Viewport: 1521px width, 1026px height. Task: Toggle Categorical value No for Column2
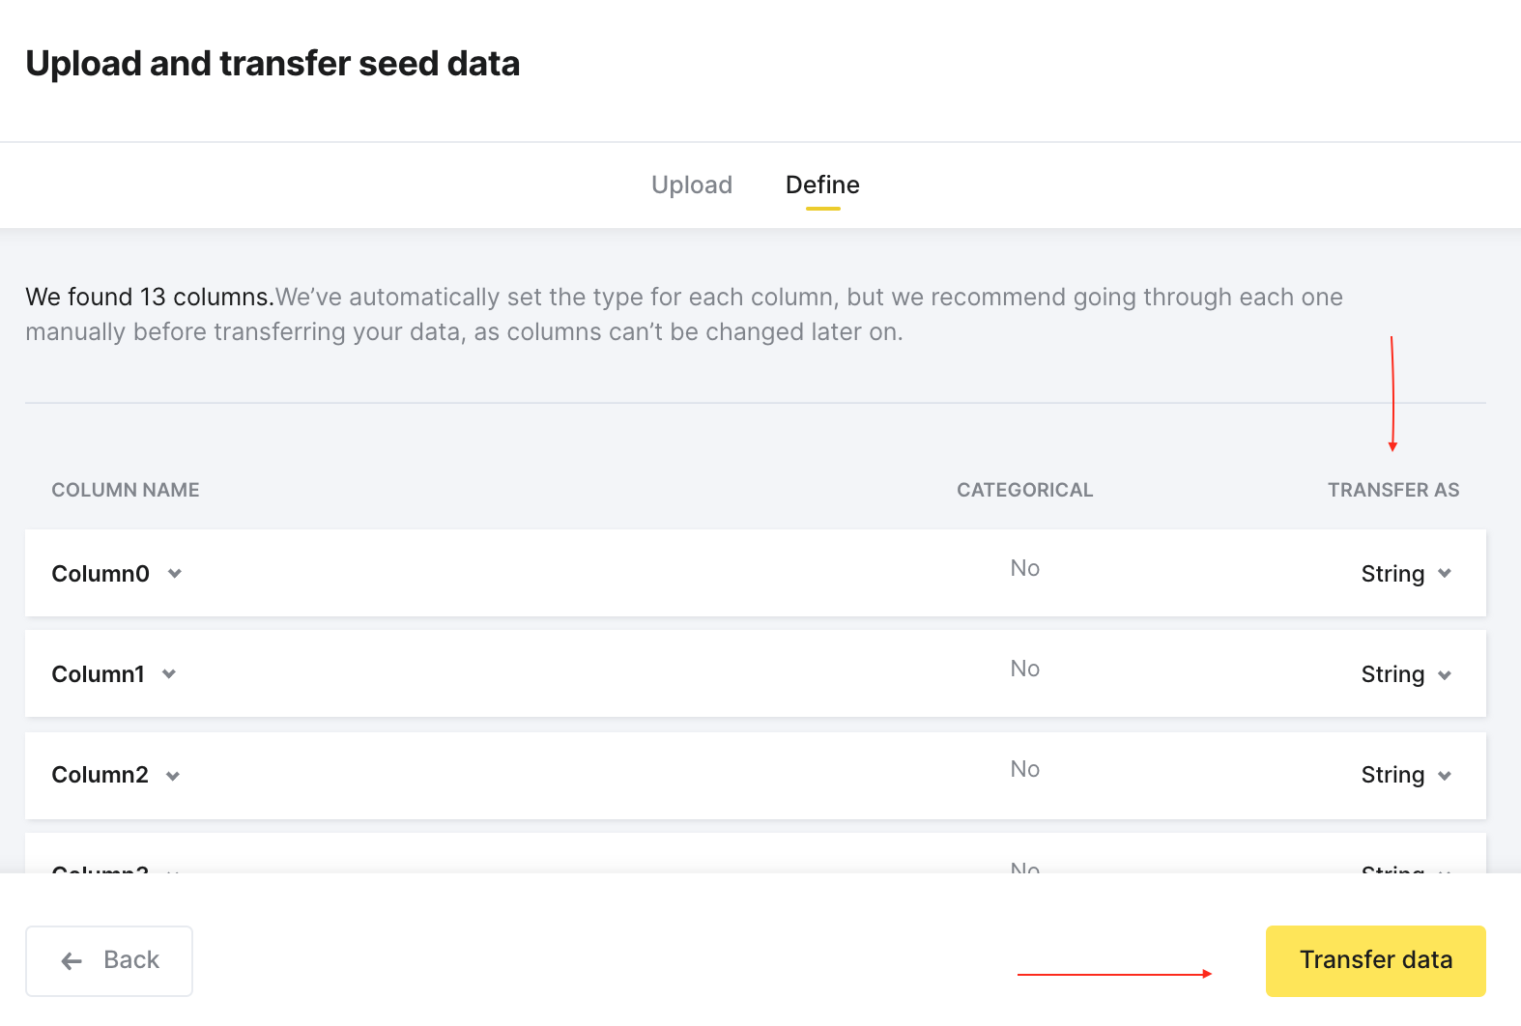[1025, 769]
